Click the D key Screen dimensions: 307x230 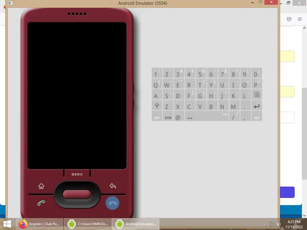179,94
